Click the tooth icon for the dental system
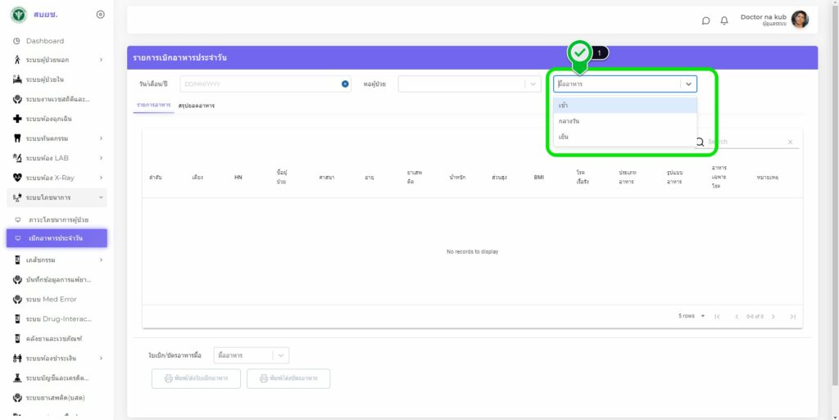This screenshot has height=420, width=839. coord(17,138)
